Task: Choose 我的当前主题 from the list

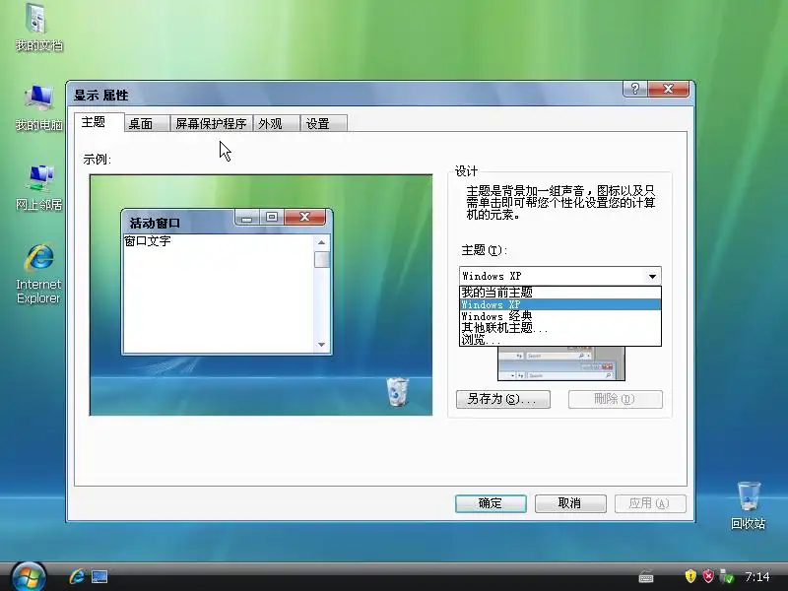Action: pyautogui.click(x=559, y=293)
